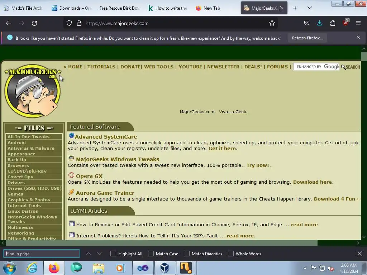The height and width of the screenshot is (275, 367).
Task: Launch Internet Explorer from the taskbar
Action: pyautogui.click(x=32, y=268)
